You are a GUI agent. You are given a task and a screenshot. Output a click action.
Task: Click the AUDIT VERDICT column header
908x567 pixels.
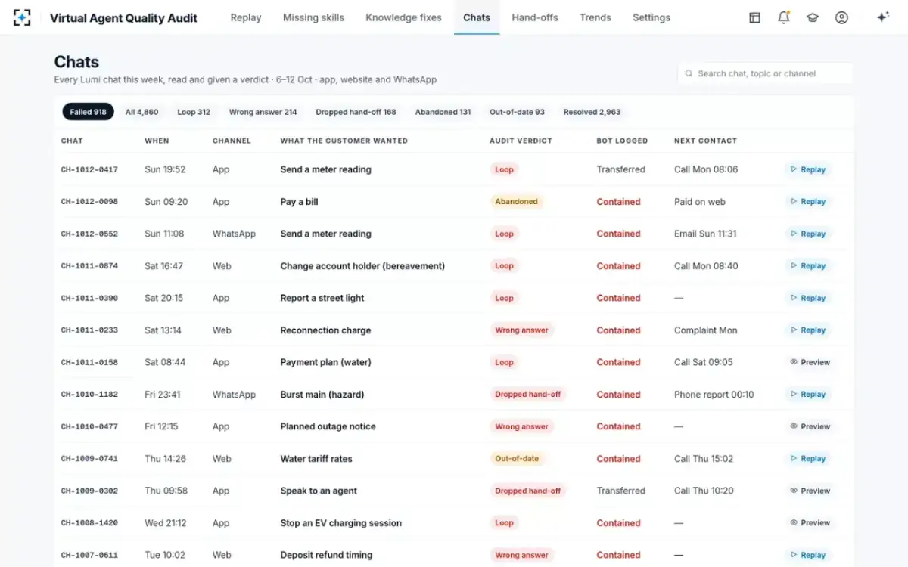point(521,141)
